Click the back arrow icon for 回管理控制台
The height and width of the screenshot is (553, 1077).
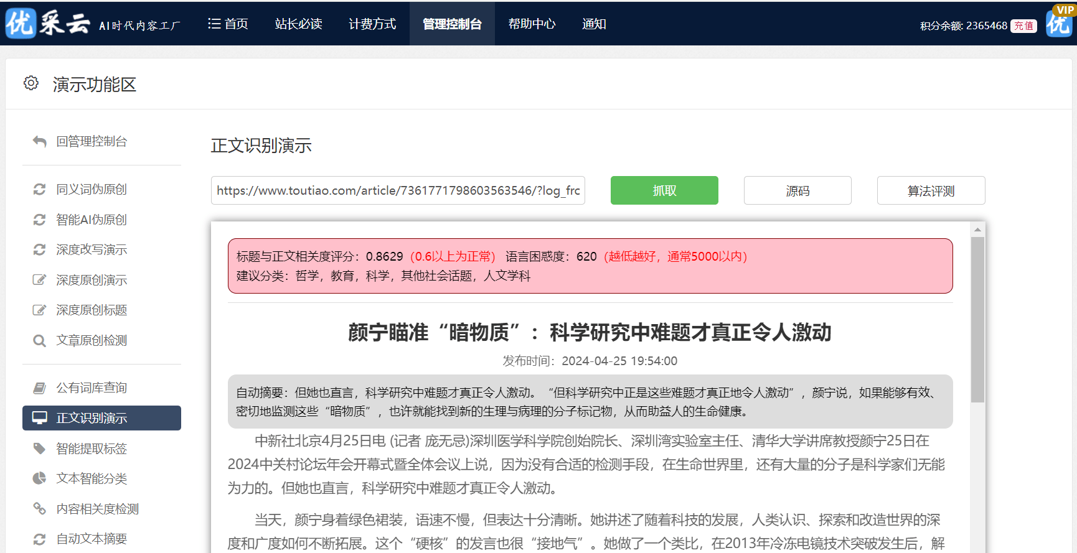pyautogui.click(x=40, y=142)
